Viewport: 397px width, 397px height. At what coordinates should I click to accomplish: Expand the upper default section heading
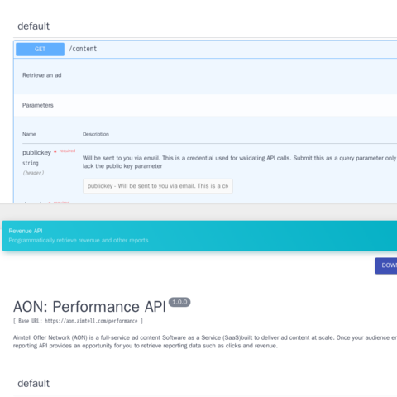point(33,26)
